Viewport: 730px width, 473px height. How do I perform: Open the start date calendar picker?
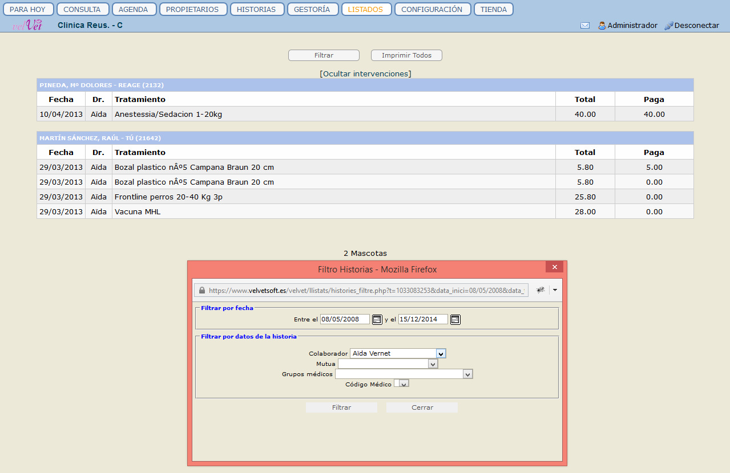pyautogui.click(x=377, y=319)
